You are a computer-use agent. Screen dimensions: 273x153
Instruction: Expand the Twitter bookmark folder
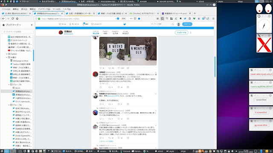coord(7,54)
